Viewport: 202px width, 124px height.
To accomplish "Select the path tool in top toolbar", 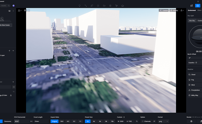I will point(86,6).
